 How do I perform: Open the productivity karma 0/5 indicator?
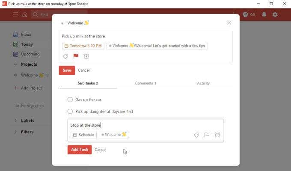pos(249,14)
